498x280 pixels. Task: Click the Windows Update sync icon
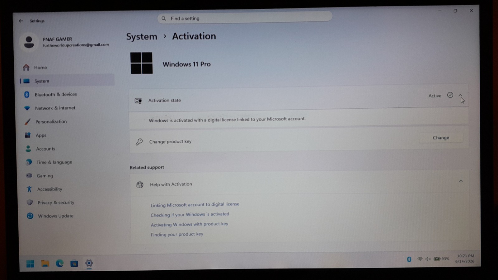[x=30, y=216]
